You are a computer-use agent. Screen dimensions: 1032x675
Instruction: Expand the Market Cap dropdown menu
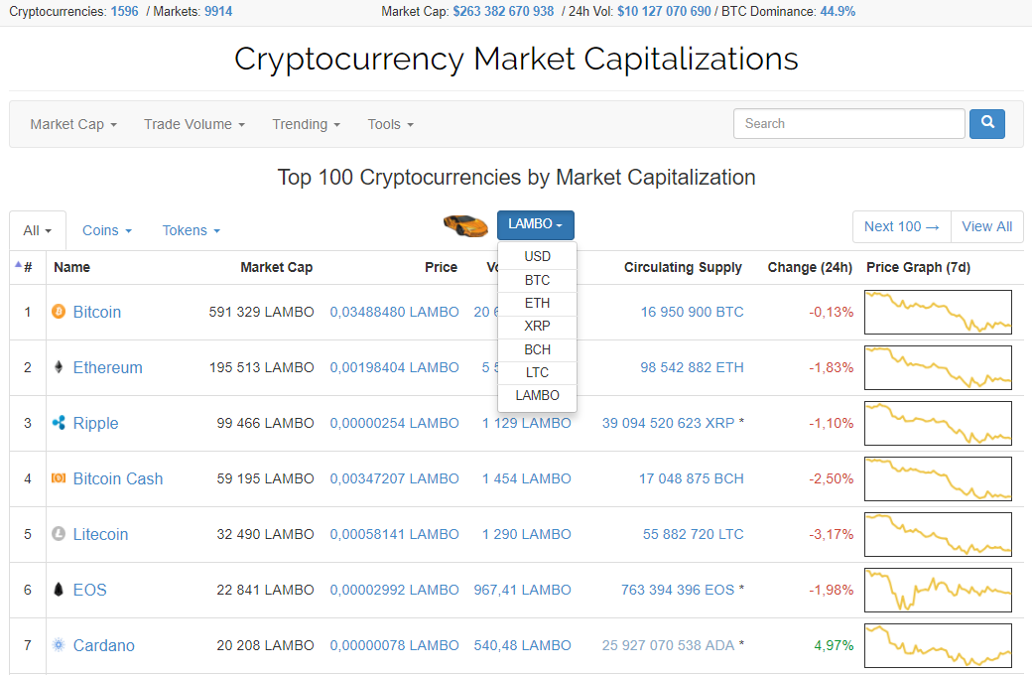73,124
